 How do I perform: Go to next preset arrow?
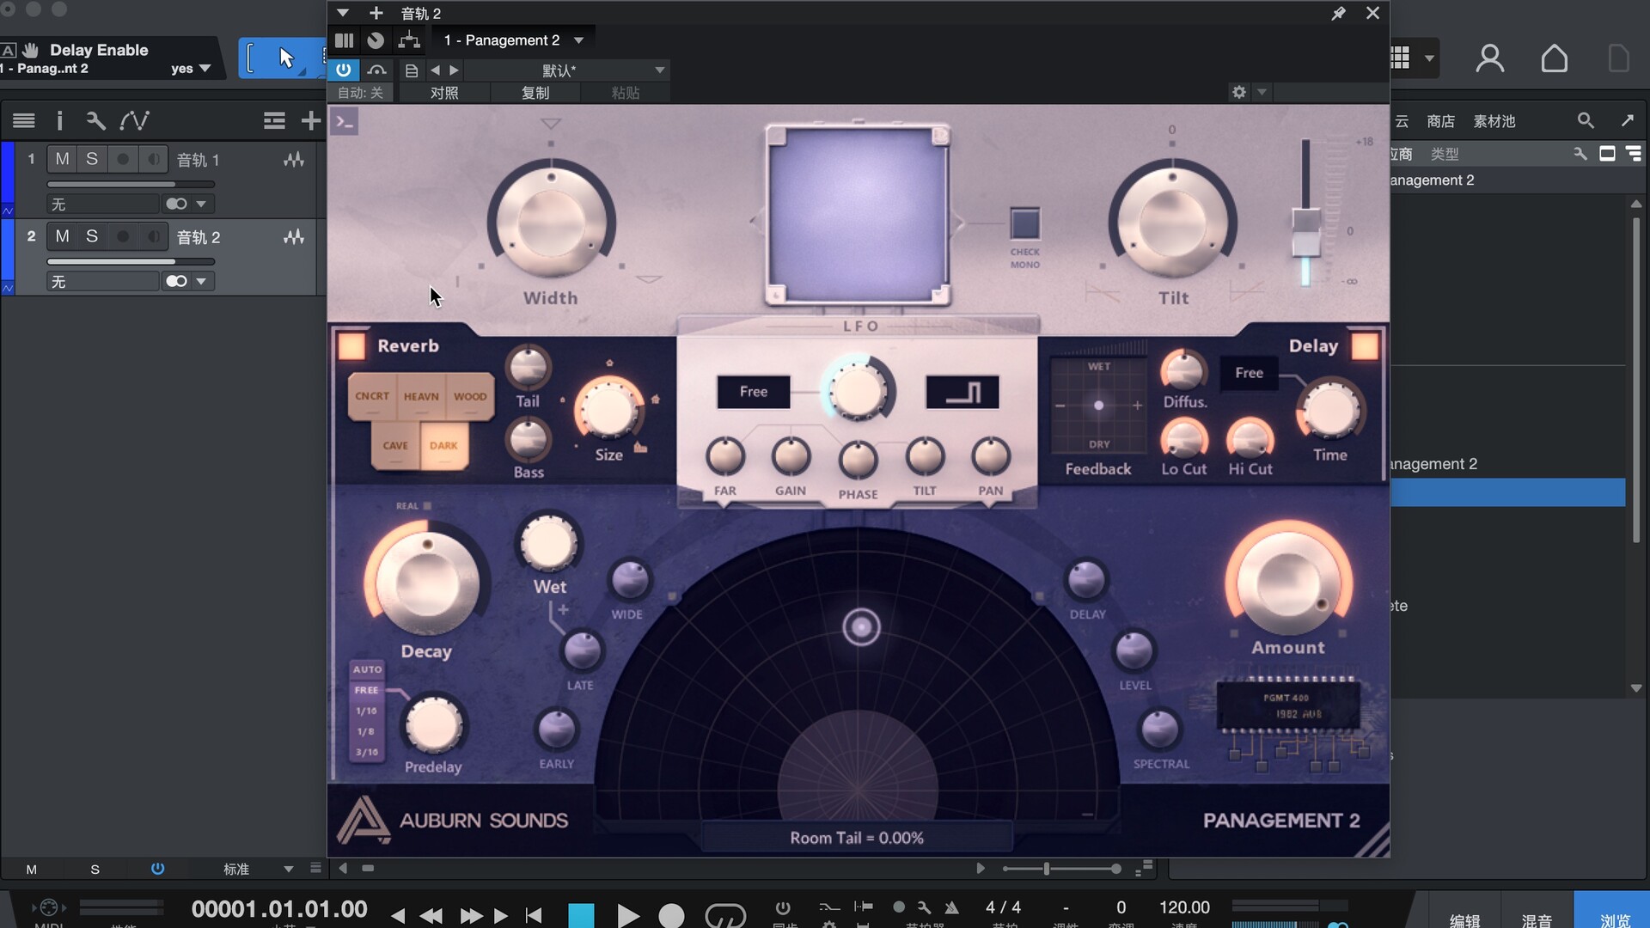tap(455, 70)
